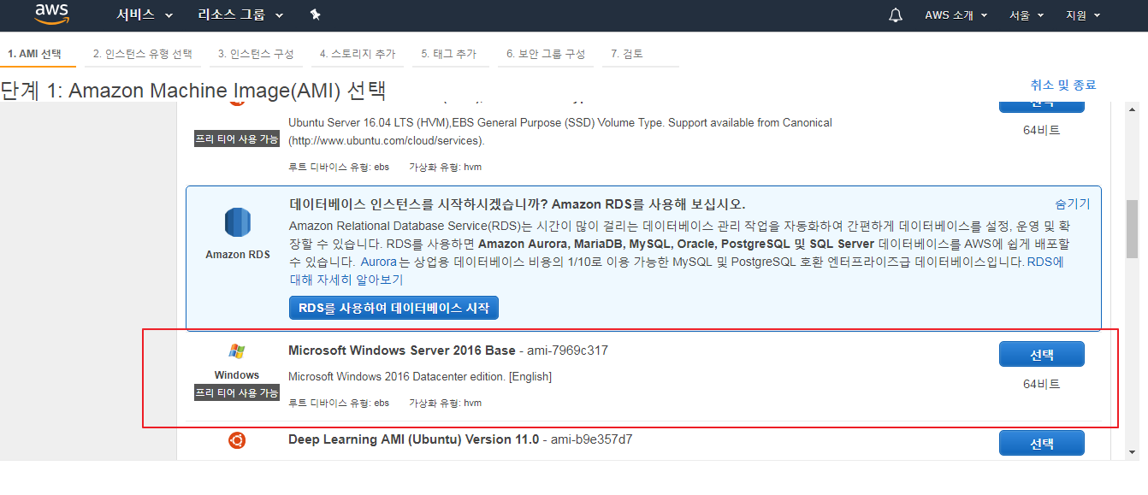Click the Ubuntu Server 프리 티어 사용 가능 badge

pos(237,138)
